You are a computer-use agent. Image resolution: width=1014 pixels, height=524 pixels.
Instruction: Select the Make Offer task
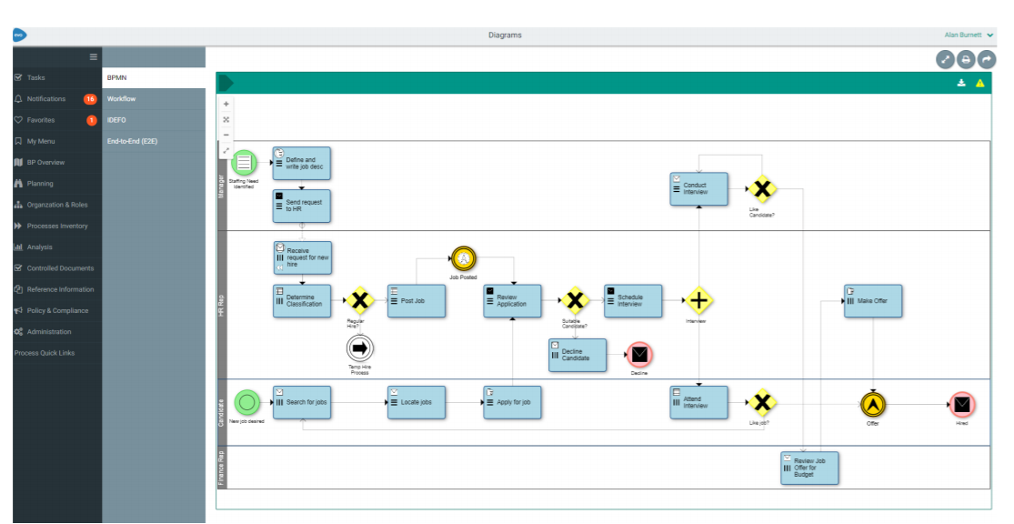[x=873, y=301]
